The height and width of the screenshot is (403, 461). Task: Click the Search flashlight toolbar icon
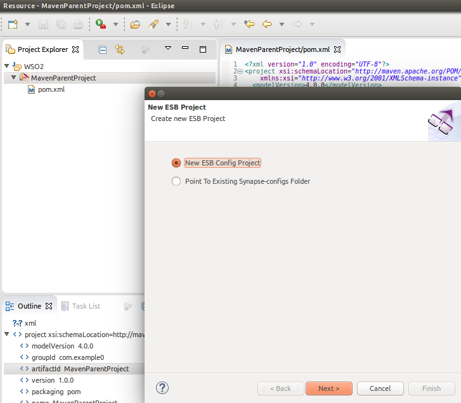tap(153, 25)
